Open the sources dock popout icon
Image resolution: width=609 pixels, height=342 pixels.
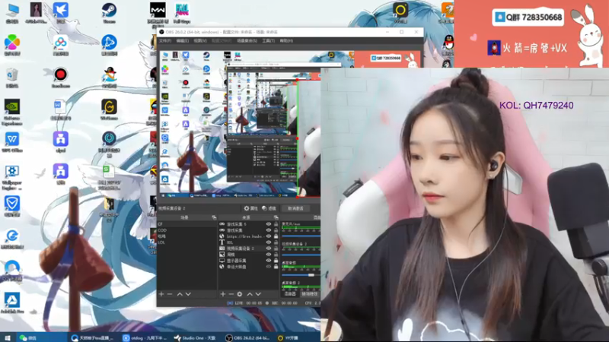(x=276, y=217)
